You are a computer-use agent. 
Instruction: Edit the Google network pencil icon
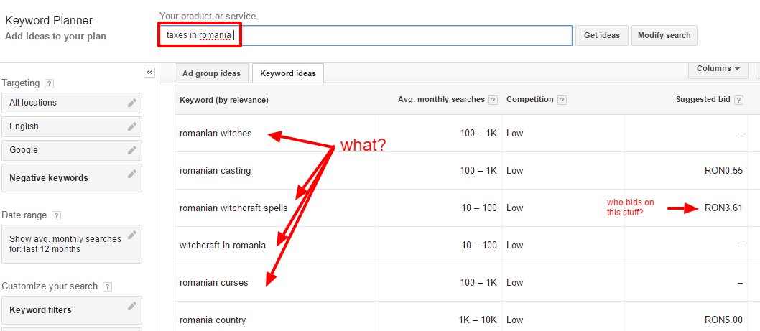click(x=132, y=150)
